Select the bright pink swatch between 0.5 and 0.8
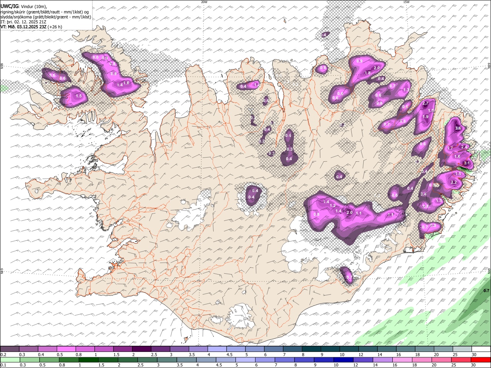Screen dimensions: 491x368 [66, 349]
